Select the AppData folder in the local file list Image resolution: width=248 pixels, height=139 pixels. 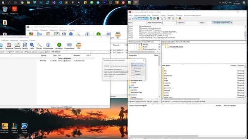click(x=134, y=90)
